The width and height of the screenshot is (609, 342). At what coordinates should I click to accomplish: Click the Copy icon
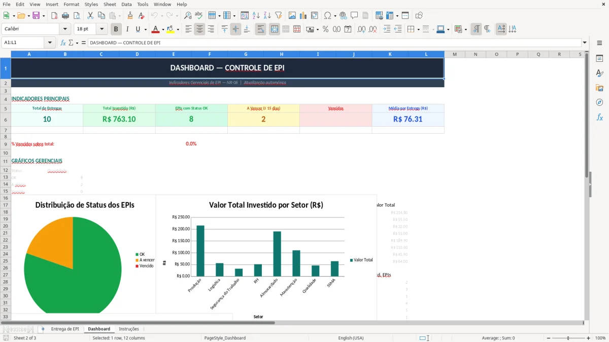point(101,16)
